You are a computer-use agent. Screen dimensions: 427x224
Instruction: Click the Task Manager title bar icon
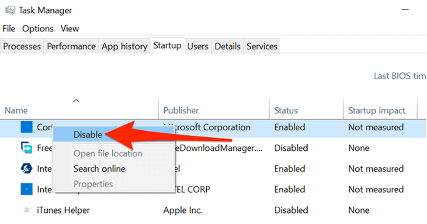10,10
